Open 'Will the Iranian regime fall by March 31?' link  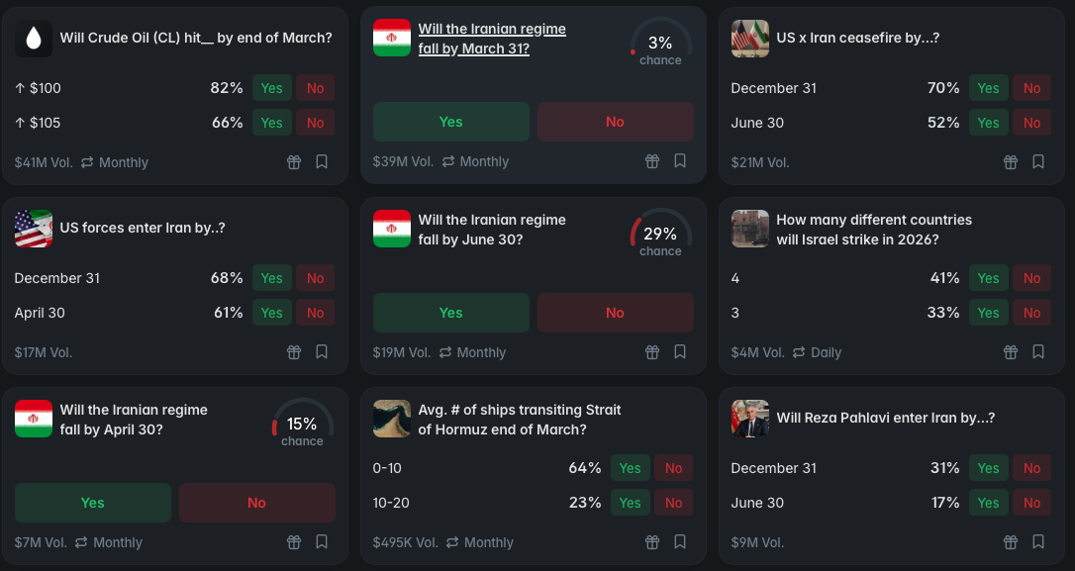492,39
